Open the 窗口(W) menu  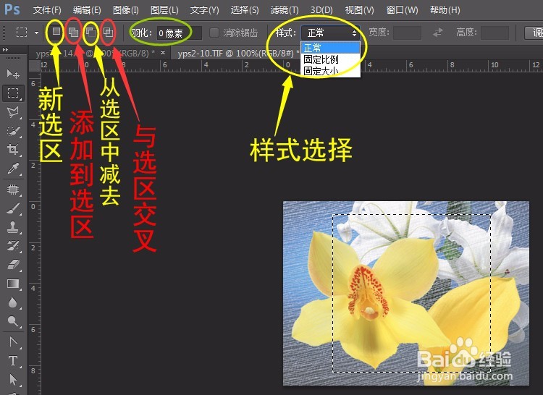[x=403, y=9]
